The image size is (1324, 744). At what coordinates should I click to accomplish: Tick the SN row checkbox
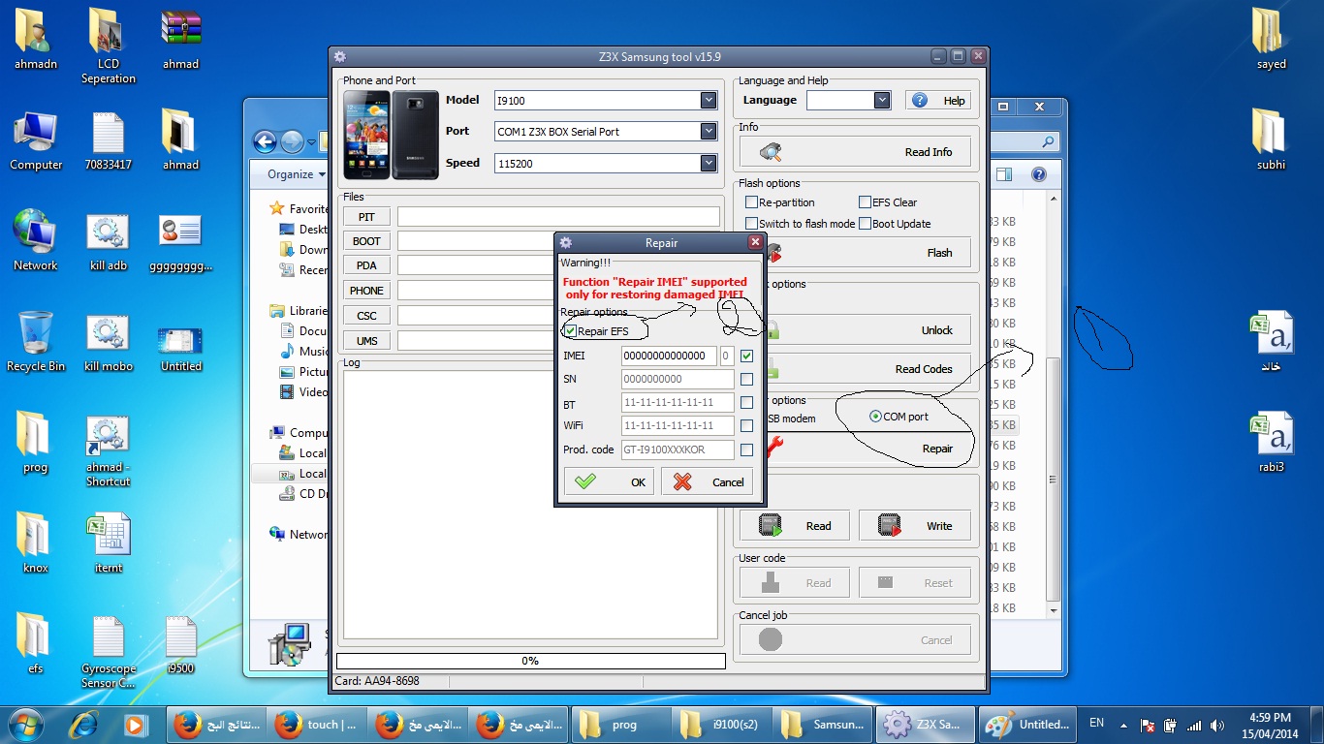pyautogui.click(x=746, y=379)
